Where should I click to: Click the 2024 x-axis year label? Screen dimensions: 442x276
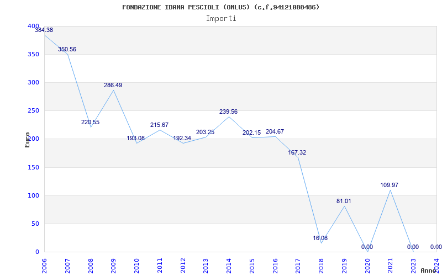436,266
